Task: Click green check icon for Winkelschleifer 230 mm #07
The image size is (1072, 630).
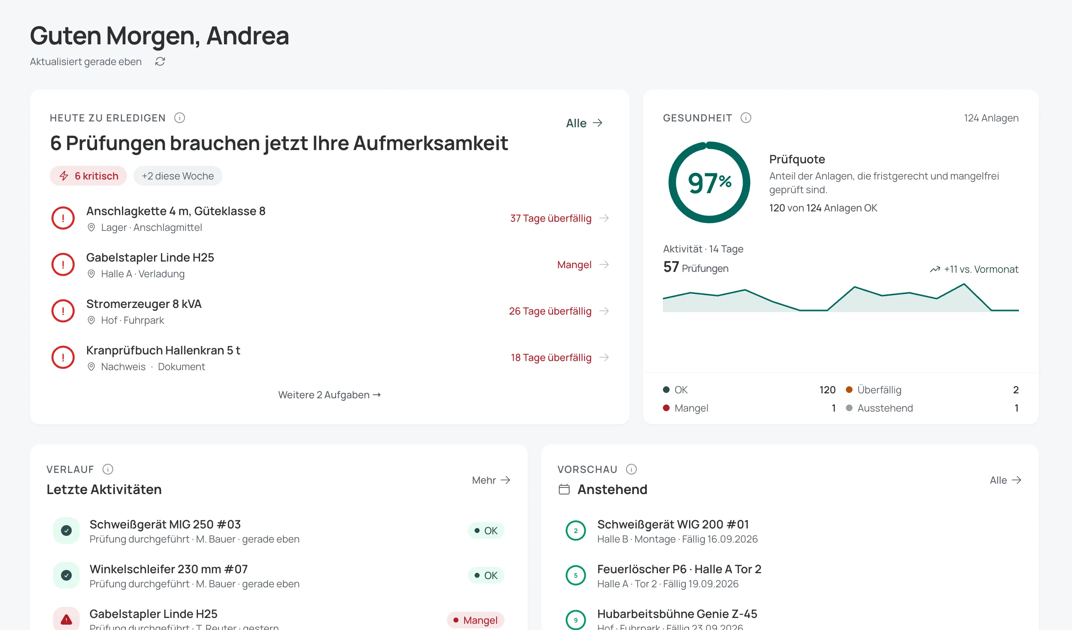Action: point(66,575)
